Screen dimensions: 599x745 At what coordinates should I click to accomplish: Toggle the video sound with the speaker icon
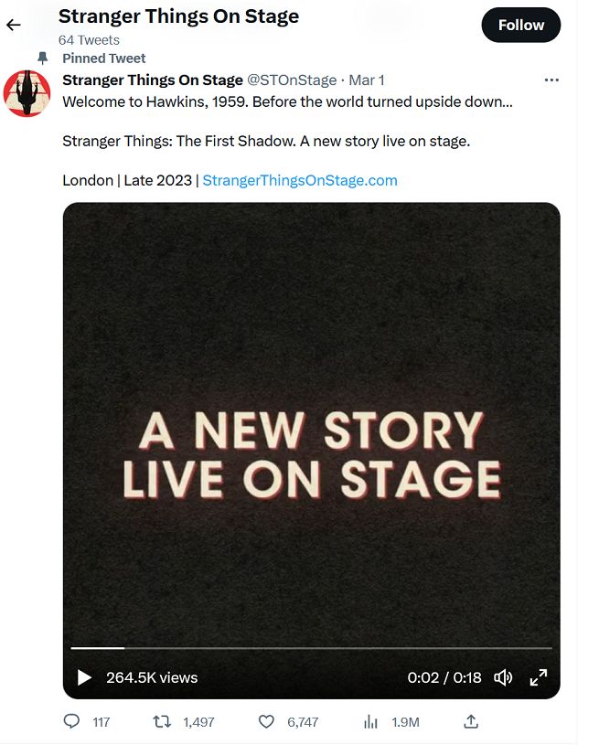tap(503, 677)
